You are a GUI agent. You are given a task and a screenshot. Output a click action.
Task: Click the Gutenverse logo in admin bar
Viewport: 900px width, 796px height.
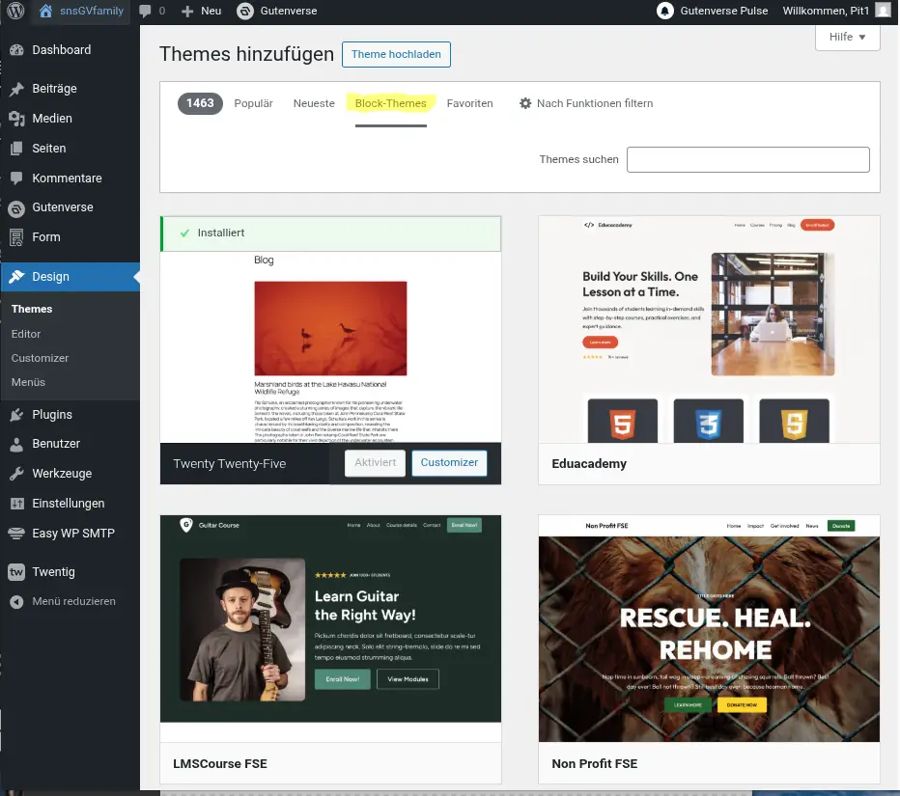pyautogui.click(x=245, y=11)
